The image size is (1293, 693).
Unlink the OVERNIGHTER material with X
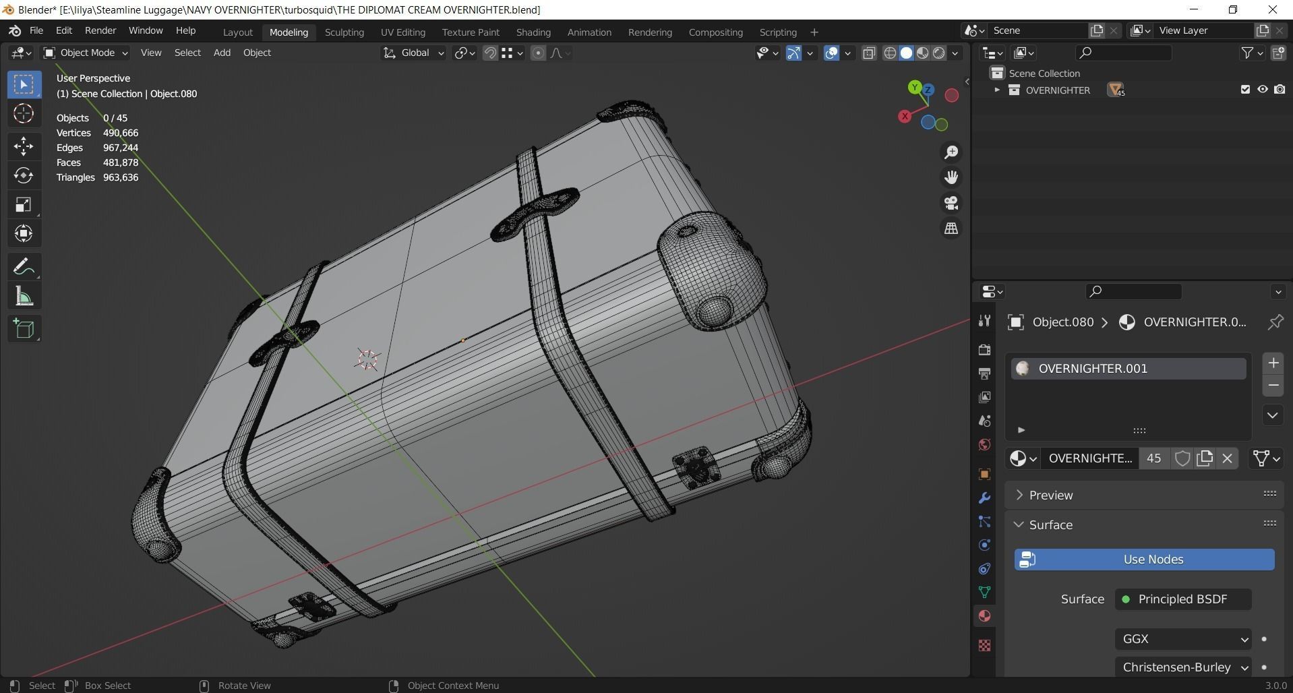1227,458
